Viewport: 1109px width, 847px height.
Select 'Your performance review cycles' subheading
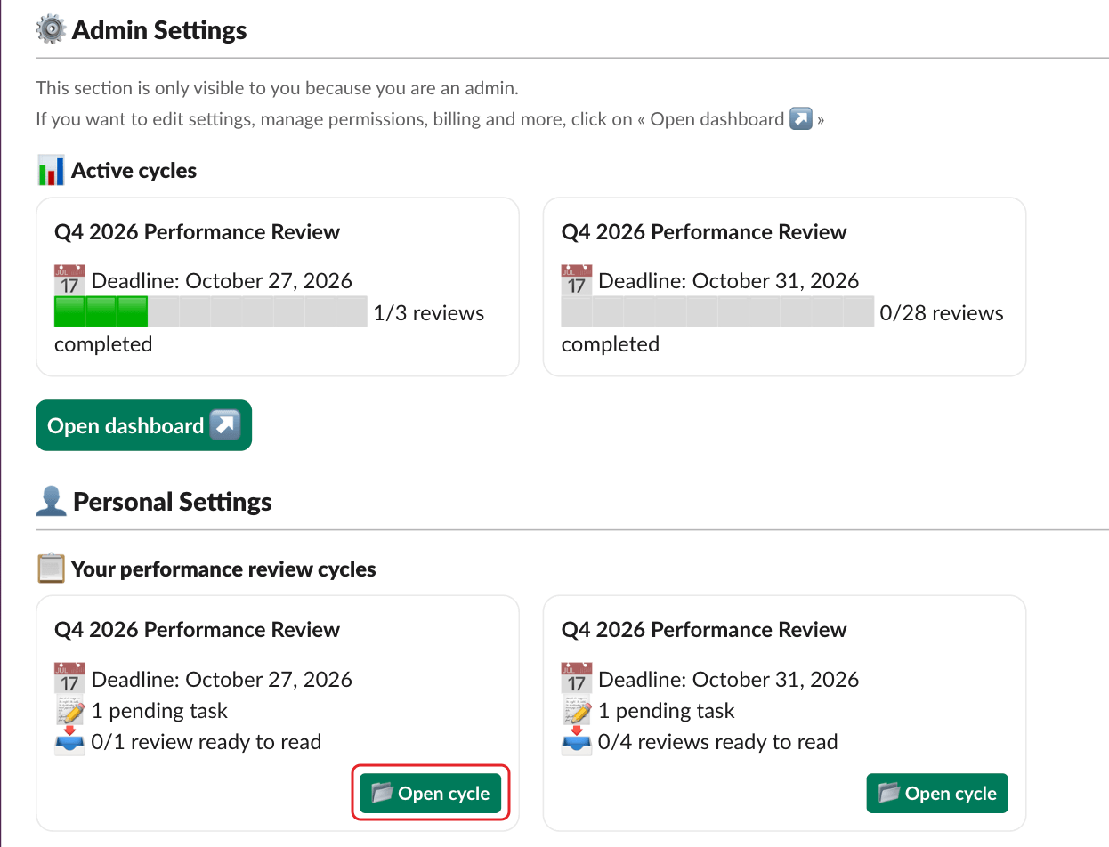click(223, 569)
